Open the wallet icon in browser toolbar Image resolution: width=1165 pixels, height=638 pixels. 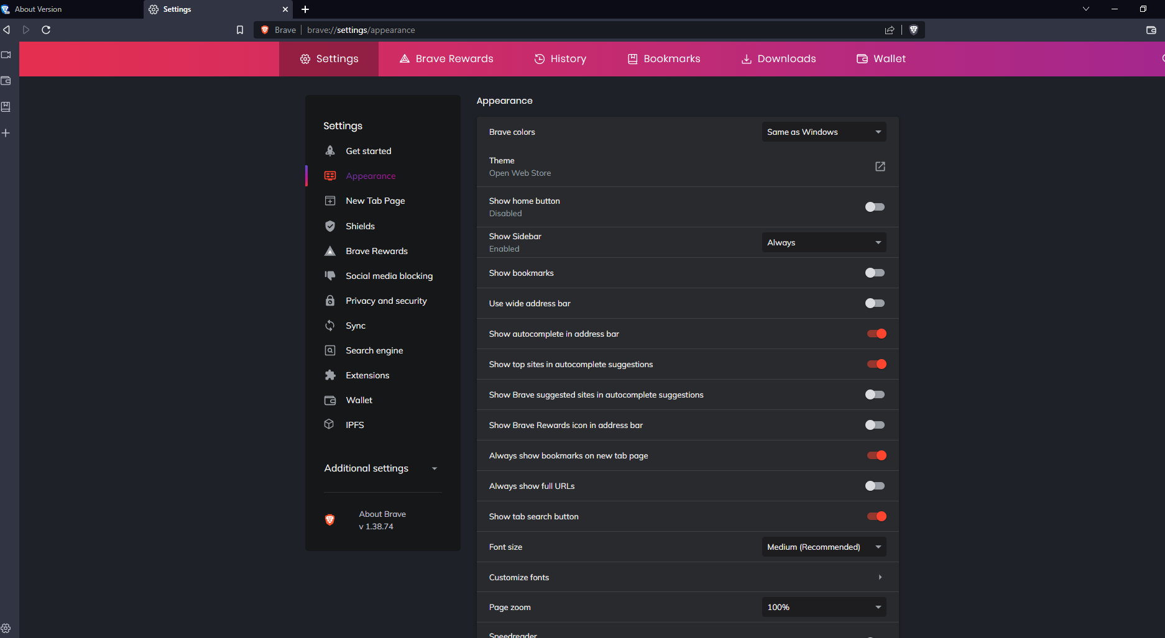point(1151,30)
